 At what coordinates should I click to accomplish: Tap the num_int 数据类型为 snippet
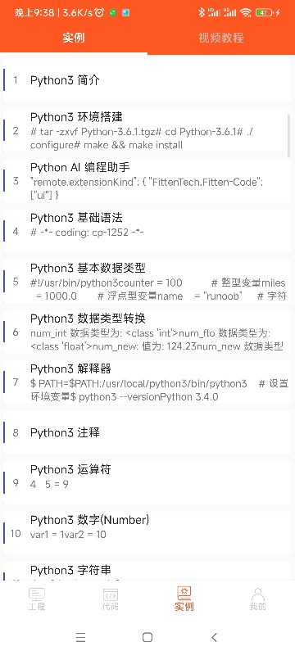[157, 340]
